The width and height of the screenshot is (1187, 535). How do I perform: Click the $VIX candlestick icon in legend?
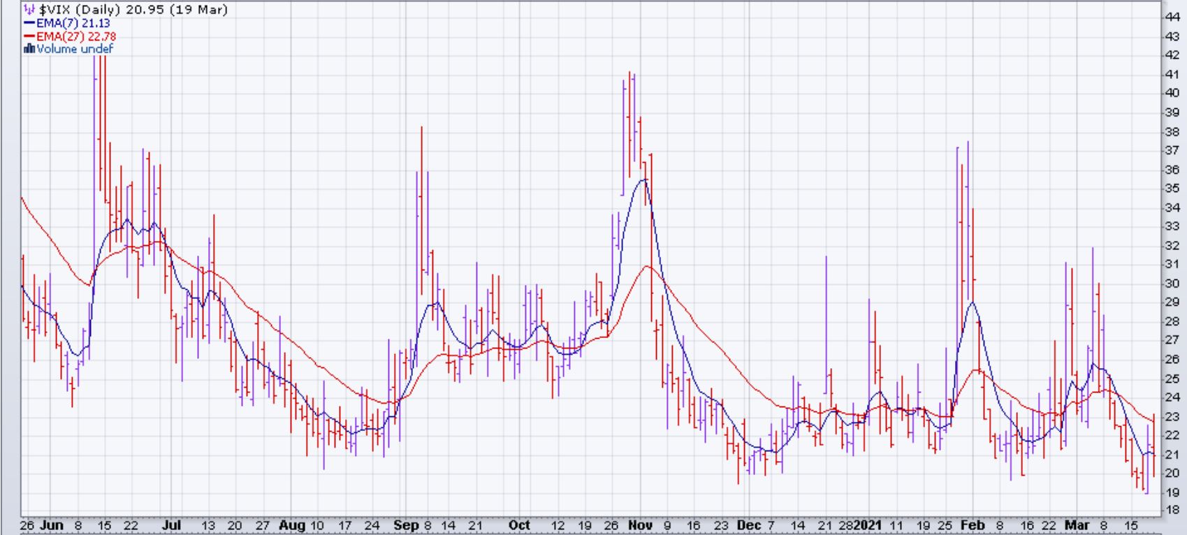[29, 10]
